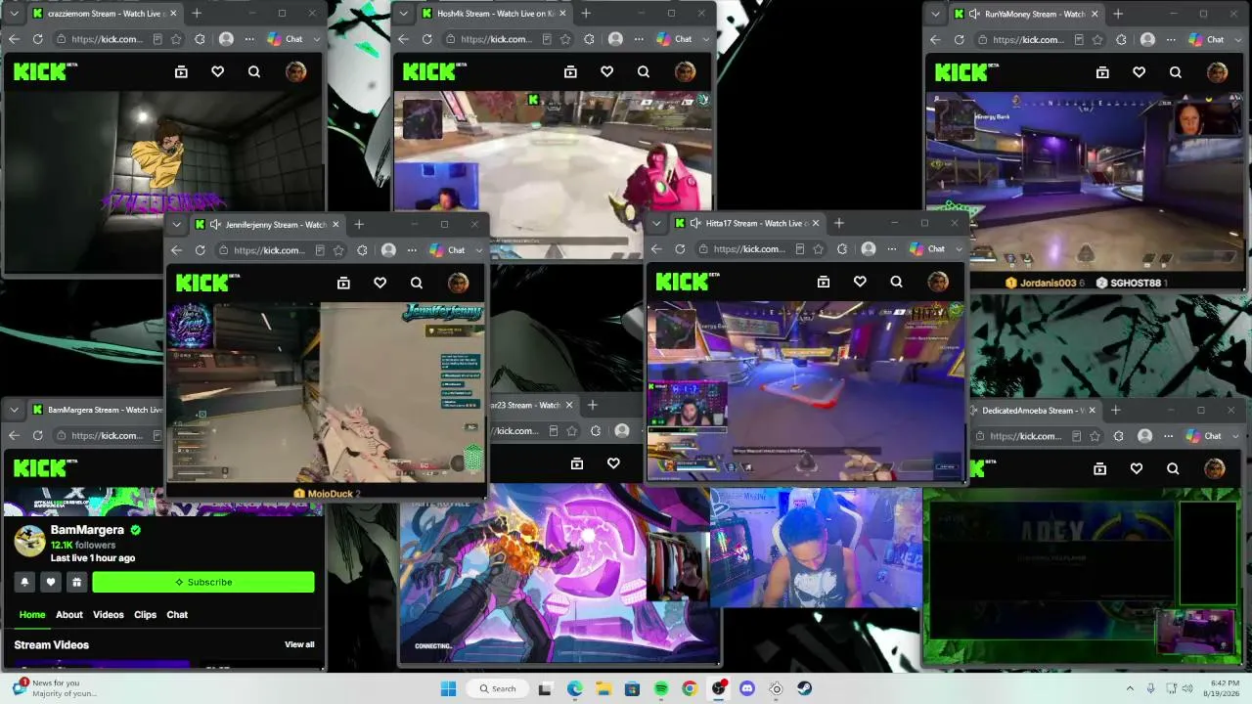Viewport: 1252px width, 704px height.
Task: Toggle Copilot Chat in Jenniferjenny window
Action: coord(448,250)
